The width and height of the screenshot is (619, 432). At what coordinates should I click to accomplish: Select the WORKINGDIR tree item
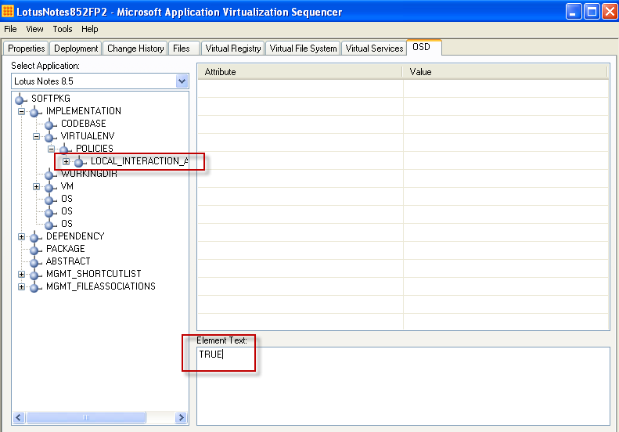pyautogui.click(x=89, y=174)
